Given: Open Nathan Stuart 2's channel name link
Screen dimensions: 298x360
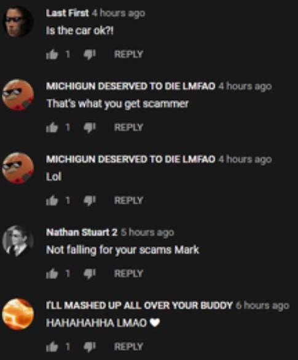Looking at the screenshot, I should click(82, 232).
